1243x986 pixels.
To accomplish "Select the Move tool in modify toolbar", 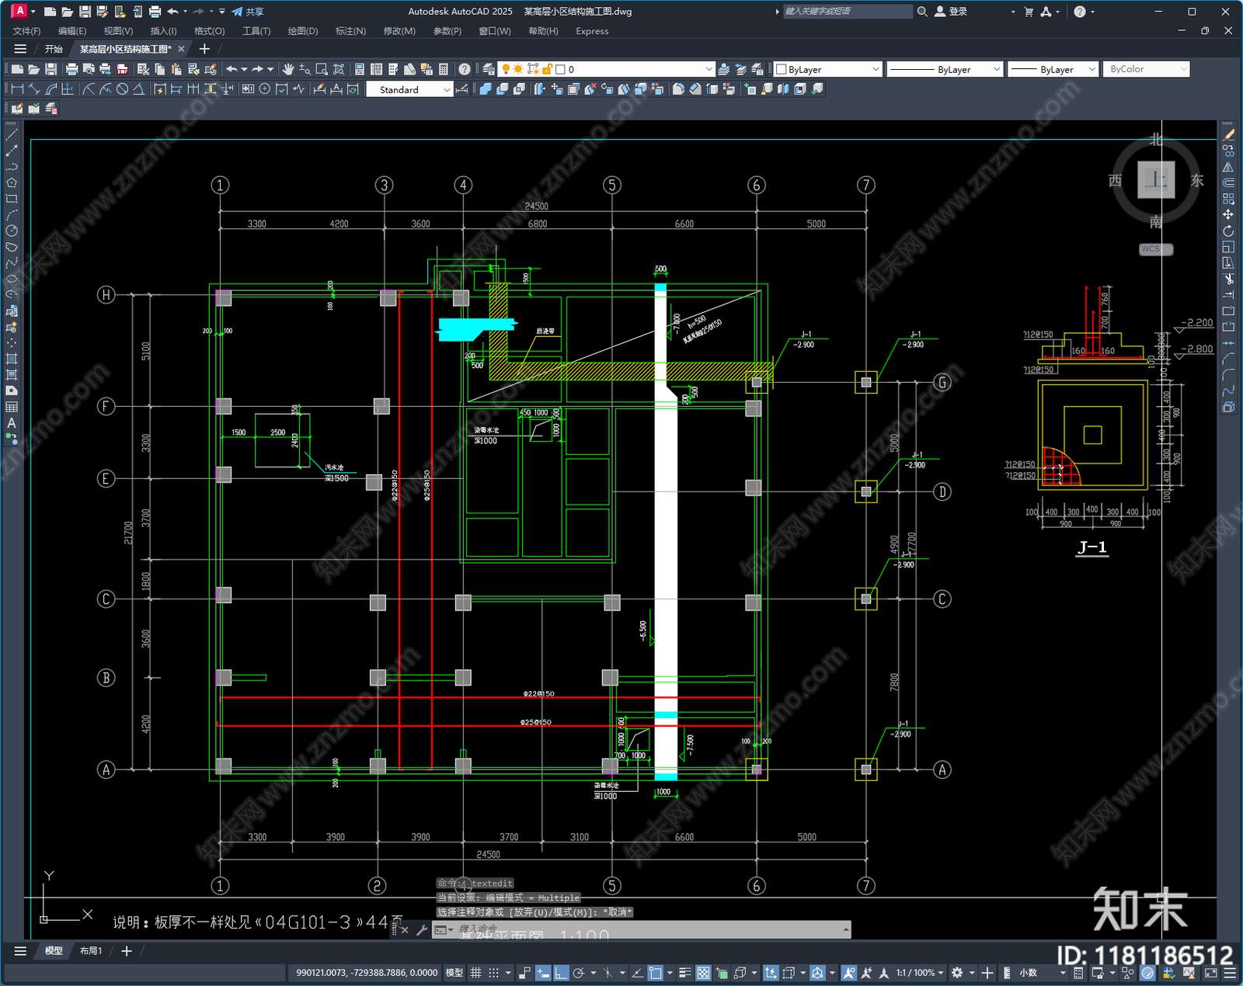I will tap(1228, 214).
